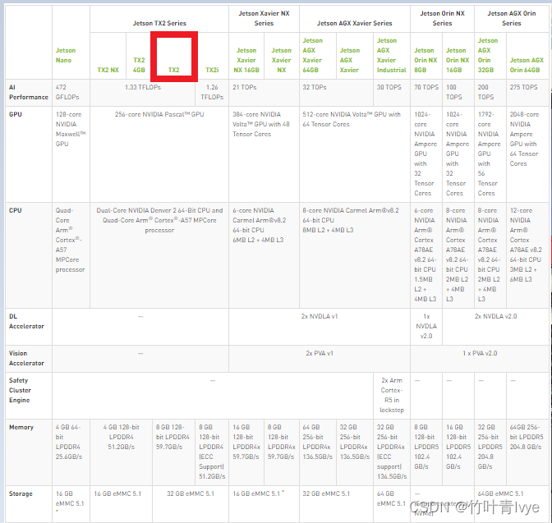Open Jetson Orin NX 8GB link
Image resolution: width=552 pixels, height=523 pixels.
click(425, 60)
